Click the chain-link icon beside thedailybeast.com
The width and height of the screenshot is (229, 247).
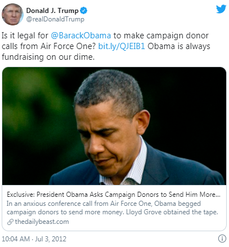point(10,222)
